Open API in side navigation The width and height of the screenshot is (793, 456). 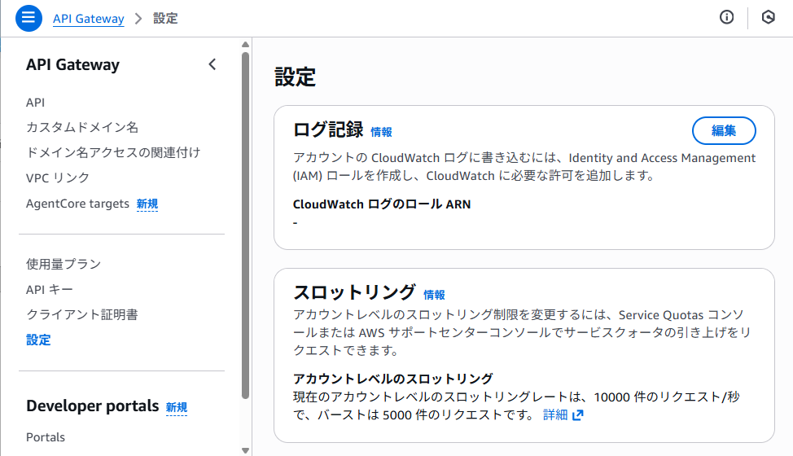point(35,103)
